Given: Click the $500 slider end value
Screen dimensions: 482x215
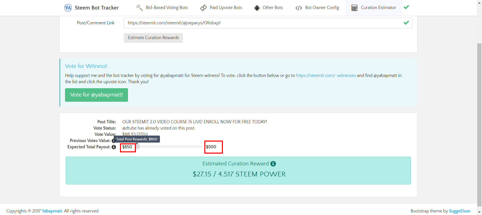Looking at the screenshot, I should click(211, 147).
